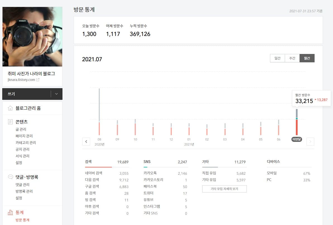Select the 05 month bar in chart
The image size is (333, 225).
261,128
